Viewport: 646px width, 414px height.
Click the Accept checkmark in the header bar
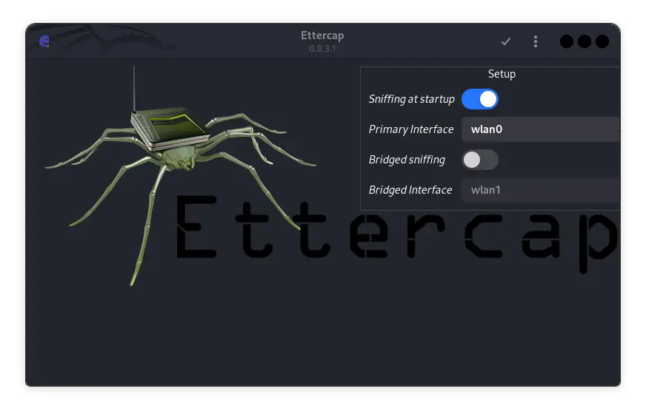pos(506,41)
